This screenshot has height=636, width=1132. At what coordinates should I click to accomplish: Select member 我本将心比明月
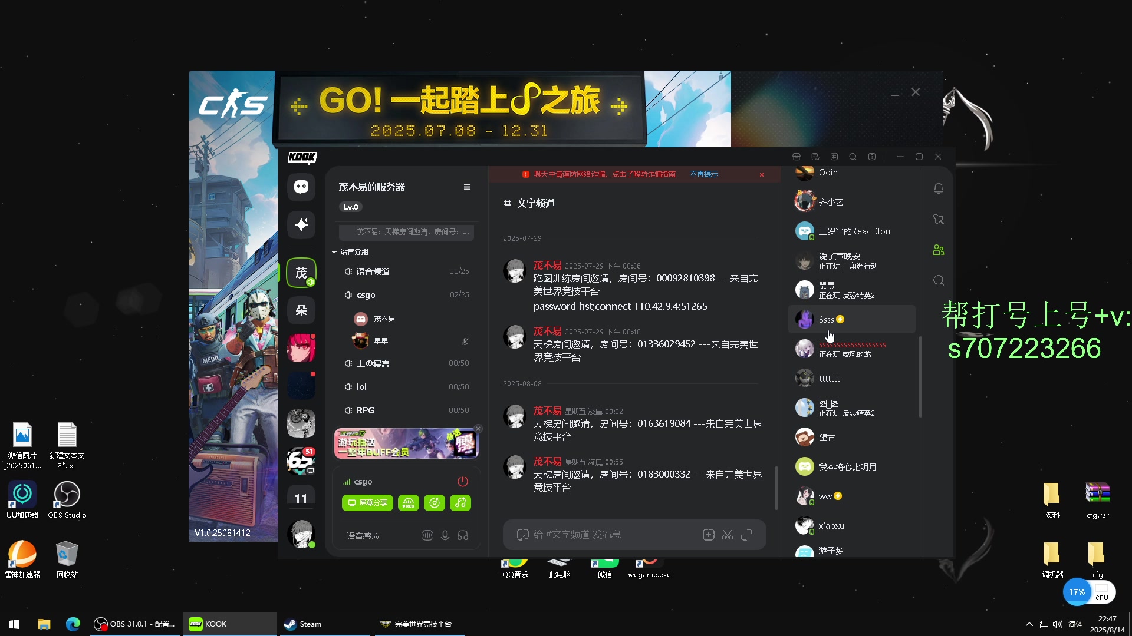pos(852,467)
